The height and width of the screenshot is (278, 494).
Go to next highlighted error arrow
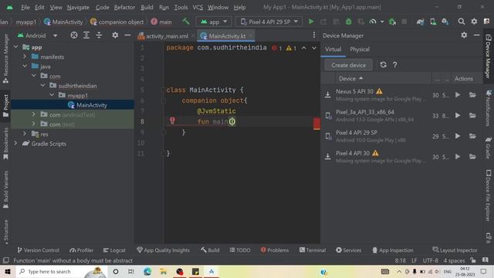(314, 48)
